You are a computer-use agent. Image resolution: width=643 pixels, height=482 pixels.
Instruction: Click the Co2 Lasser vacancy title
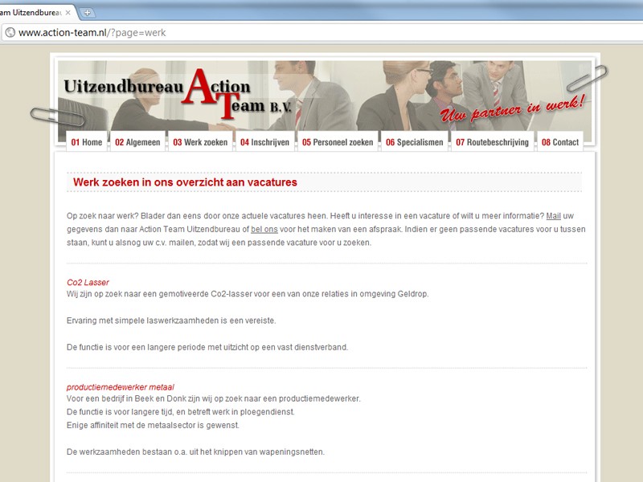coord(88,283)
